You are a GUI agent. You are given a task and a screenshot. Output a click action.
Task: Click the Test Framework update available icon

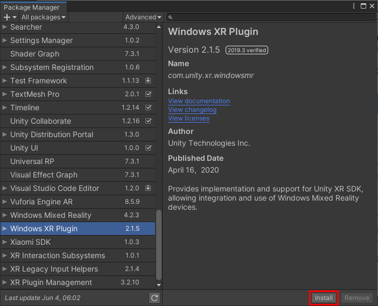pyautogui.click(x=149, y=81)
